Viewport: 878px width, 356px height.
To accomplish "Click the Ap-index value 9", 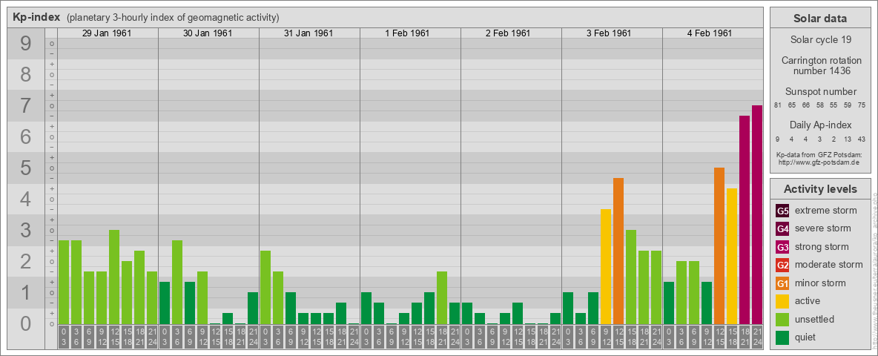I will 778,139.
